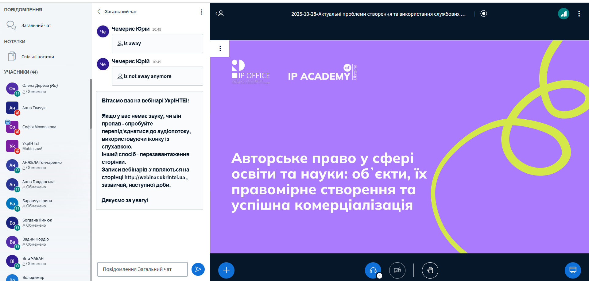Toggle the listen-only headphones audio button
The height and width of the screenshot is (281, 589).
tap(373, 270)
